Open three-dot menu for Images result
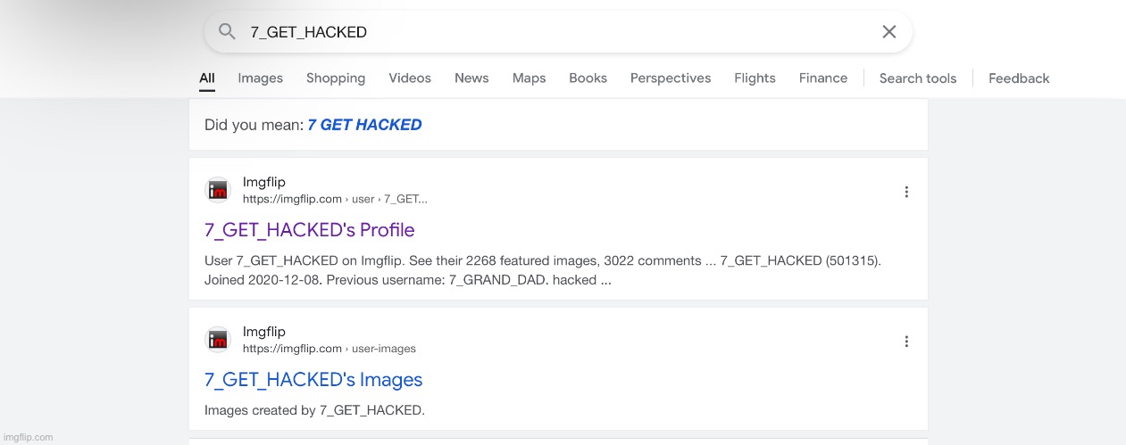 pyautogui.click(x=906, y=342)
